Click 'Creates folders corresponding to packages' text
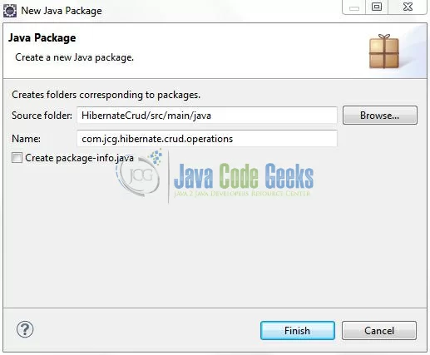This screenshot has height=355, width=430. (x=106, y=95)
